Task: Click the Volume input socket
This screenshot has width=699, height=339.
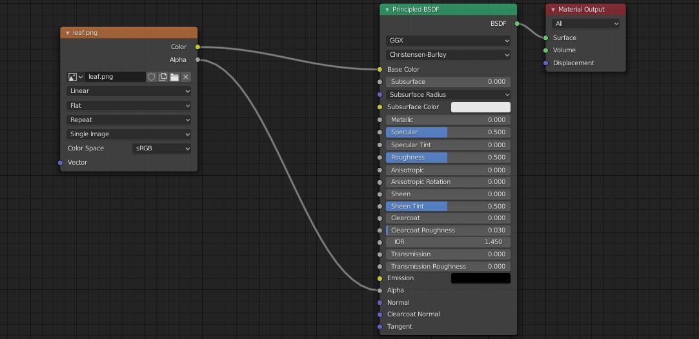Action: point(545,50)
